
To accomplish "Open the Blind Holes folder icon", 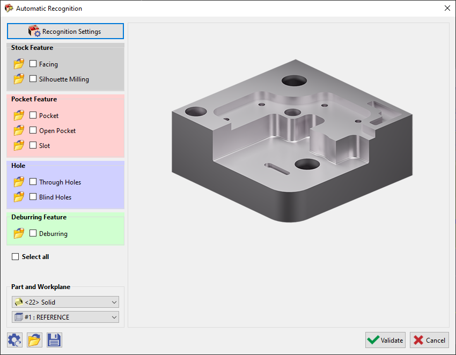I will pyautogui.click(x=19, y=196).
